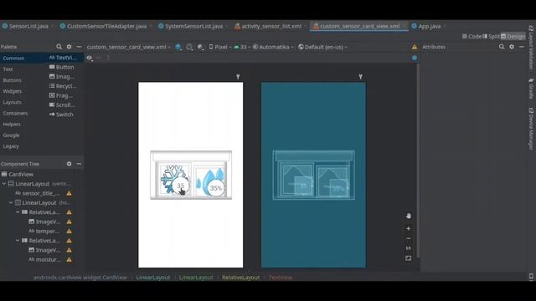The height and width of the screenshot is (301, 536).
Task: Open custom_sensor_card_view.xml file dropdown in toolbar
Action: pos(128,47)
